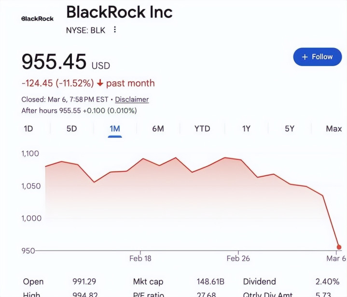
Task: Select the 1M time range tab
Action: (x=115, y=129)
